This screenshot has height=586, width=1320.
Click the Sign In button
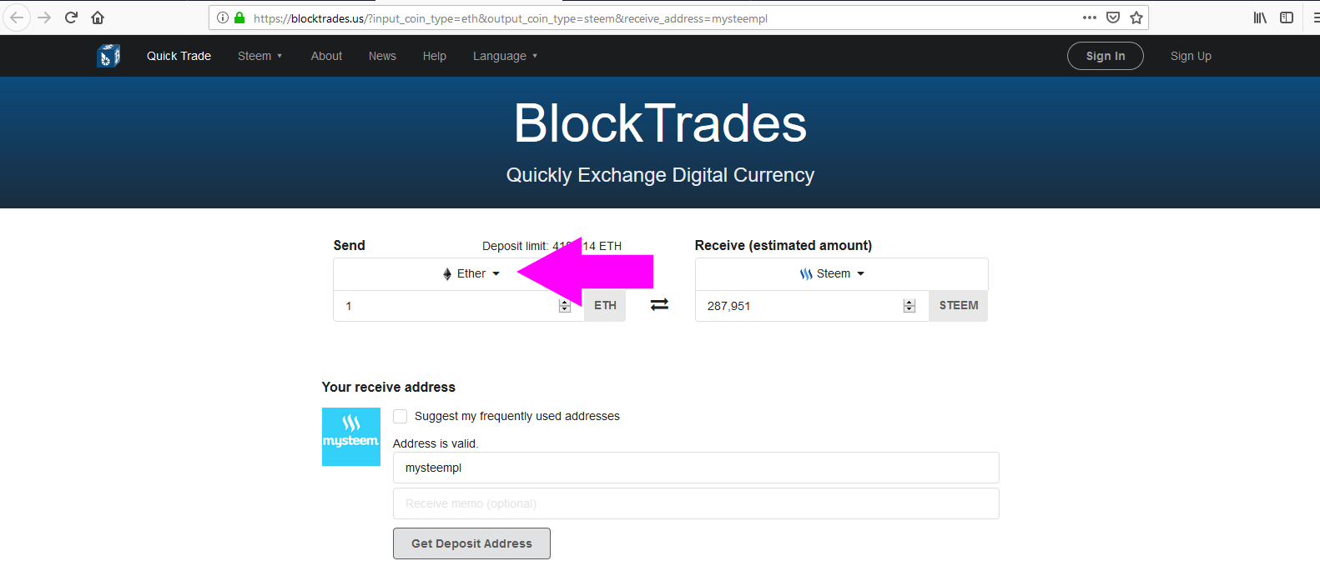[x=1106, y=56]
